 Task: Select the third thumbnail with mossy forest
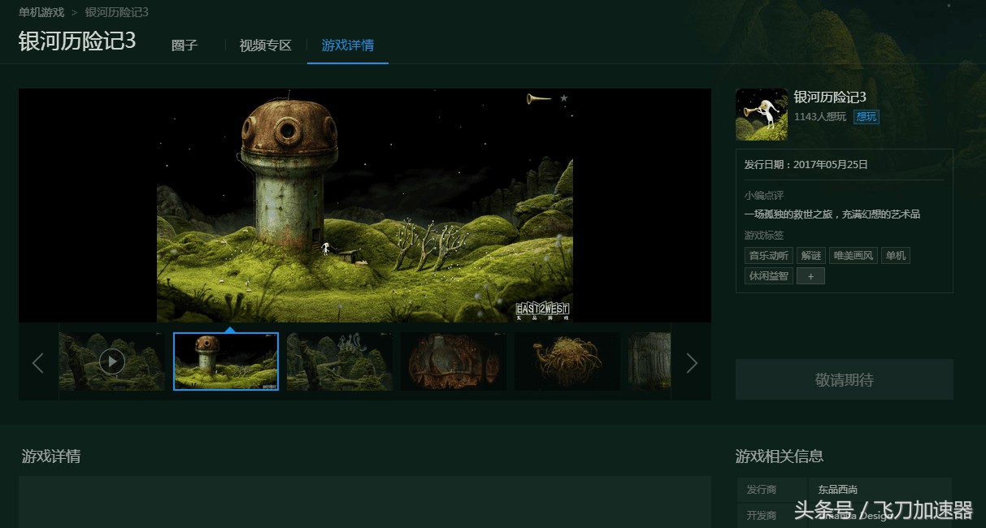coord(340,361)
